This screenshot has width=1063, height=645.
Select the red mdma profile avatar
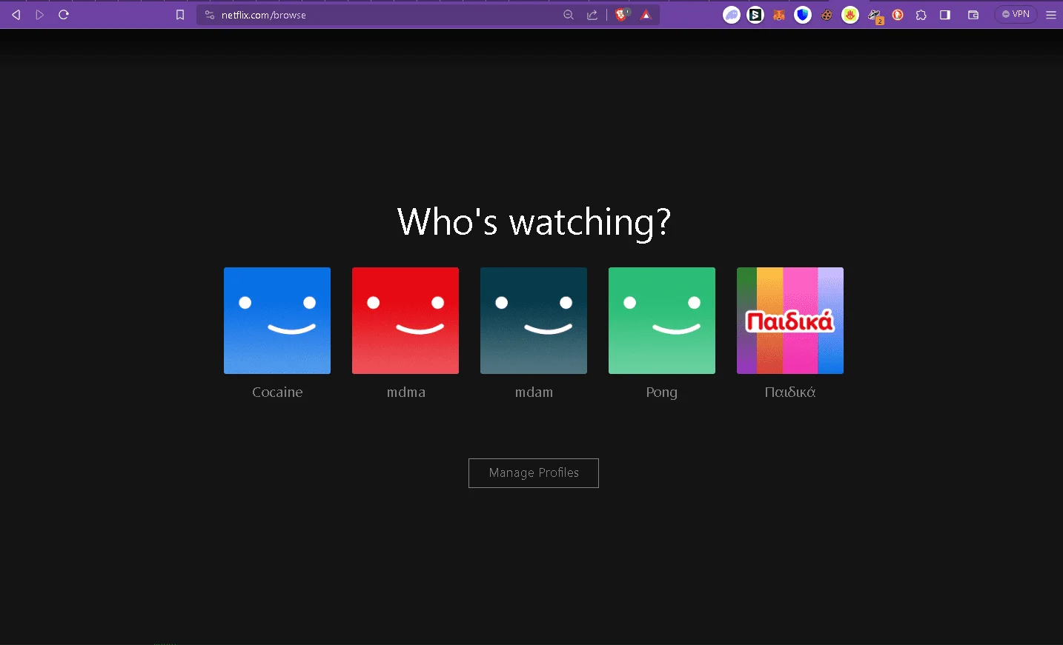tap(405, 321)
